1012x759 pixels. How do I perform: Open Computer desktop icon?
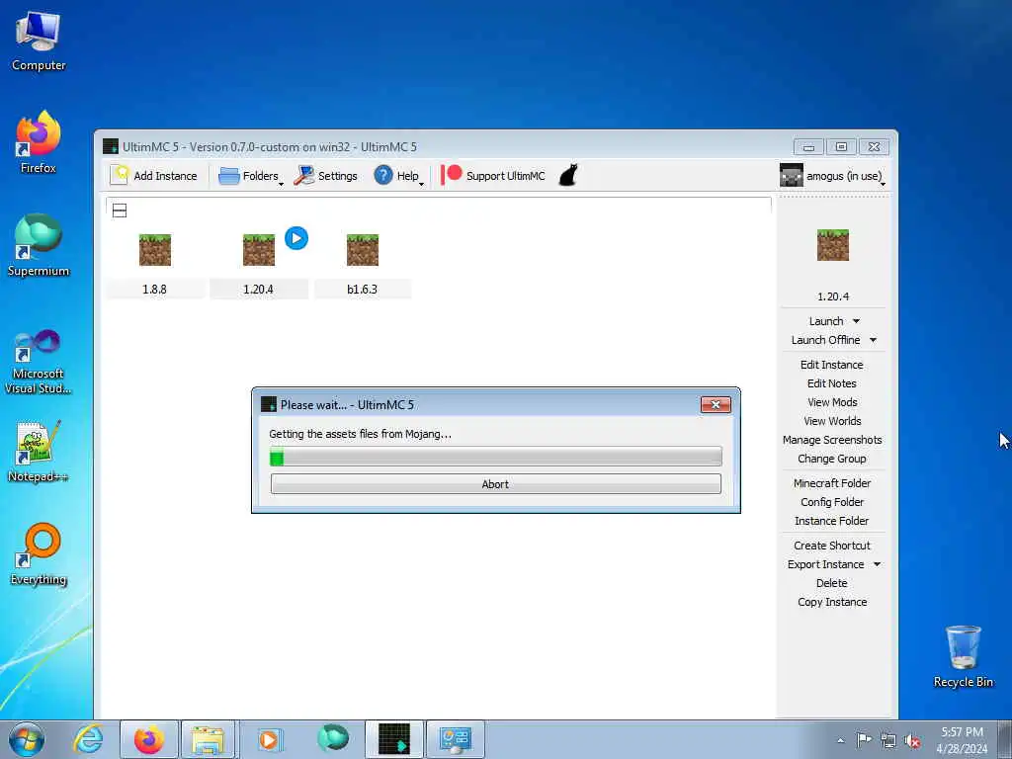click(39, 42)
